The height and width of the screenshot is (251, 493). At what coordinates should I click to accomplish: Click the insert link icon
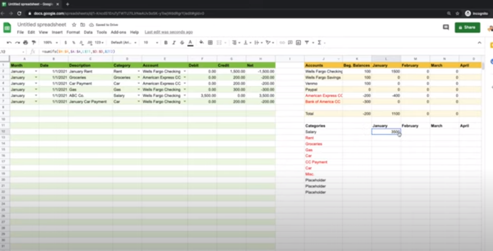[x=282, y=43]
